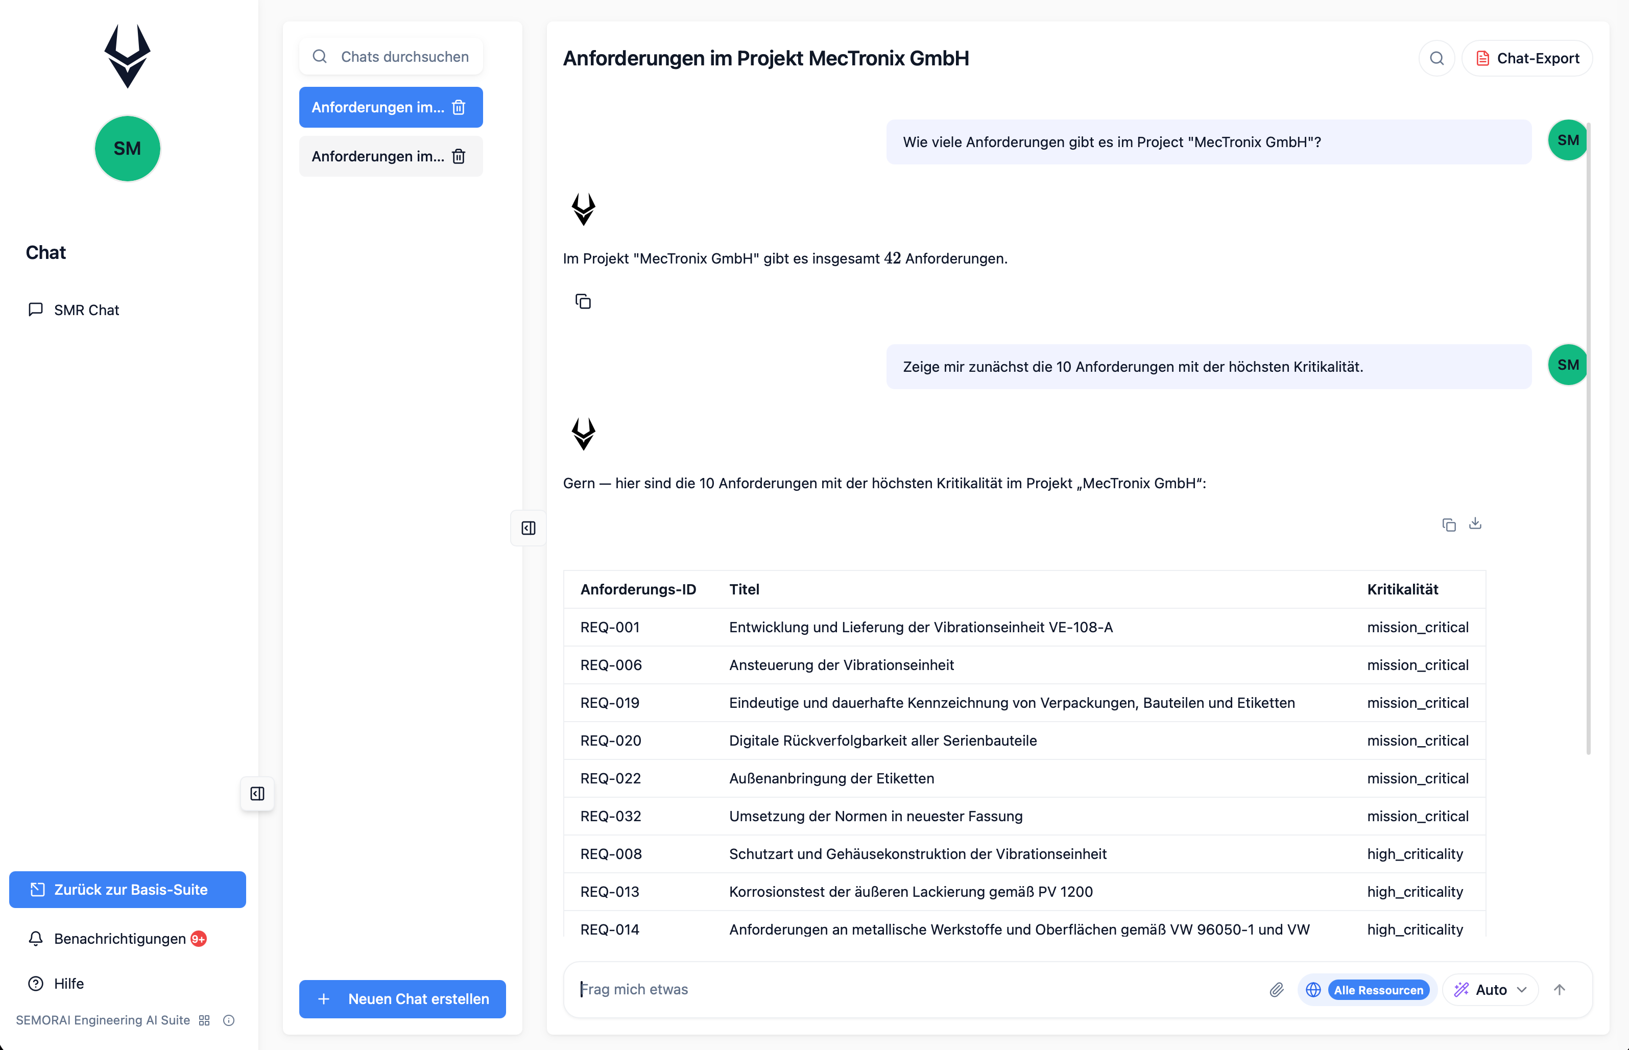Delete the highlighted blue chat via its trash icon
The width and height of the screenshot is (1629, 1050).
459,107
